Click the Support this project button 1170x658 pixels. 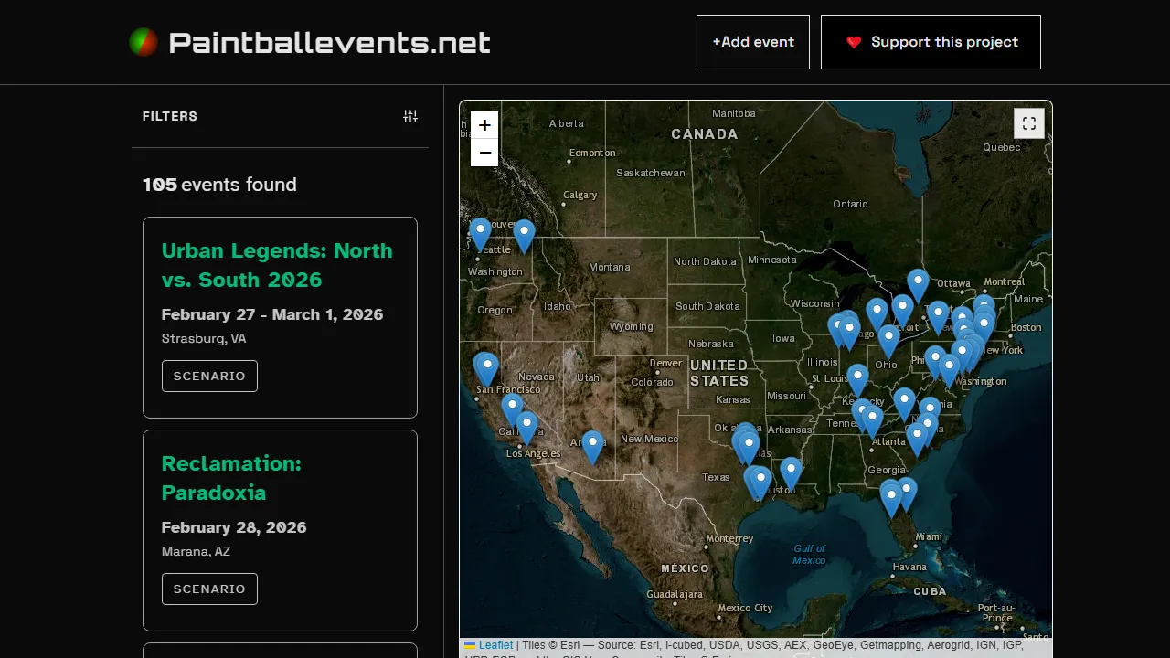pos(931,41)
